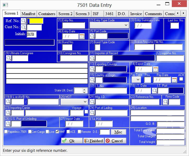Uncheck the HMF checkbox
Image resolution: width=189 pixels, height=156 pixels.
57,132
